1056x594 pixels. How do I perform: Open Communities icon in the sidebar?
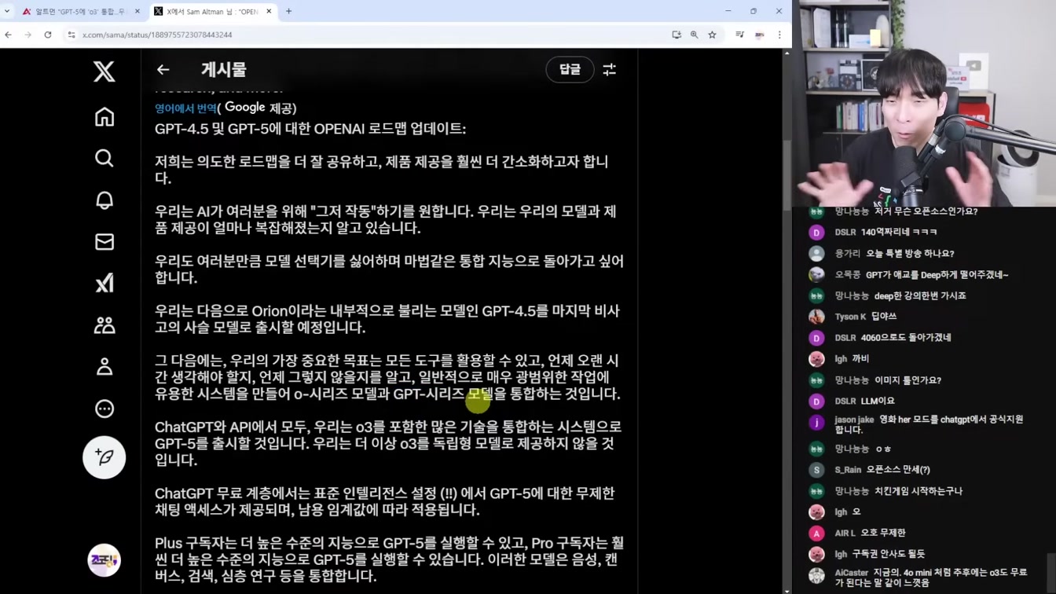pyautogui.click(x=104, y=325)
